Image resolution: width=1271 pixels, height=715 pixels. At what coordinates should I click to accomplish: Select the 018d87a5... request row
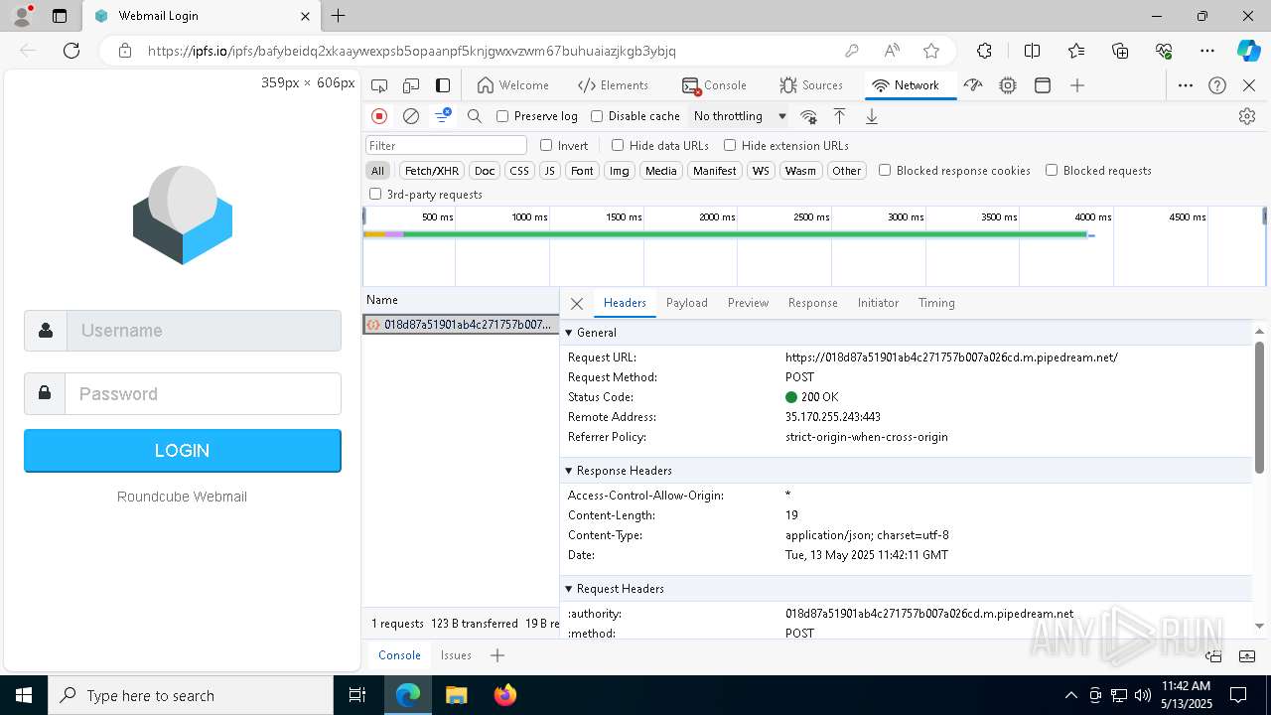coord(461,325)
